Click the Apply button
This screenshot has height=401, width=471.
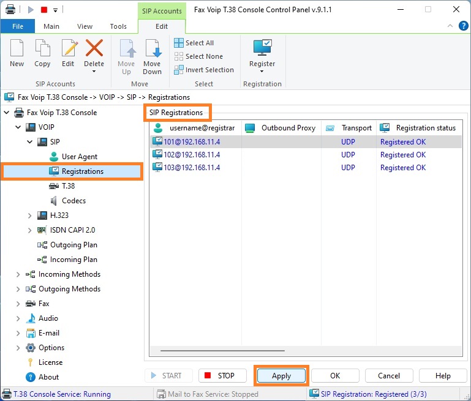point(282,376)
